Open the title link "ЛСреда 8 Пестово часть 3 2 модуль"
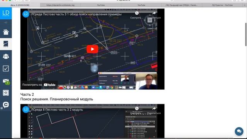This screenshot has height=139, width=247. pyautogui.click(x=57, y=110)
